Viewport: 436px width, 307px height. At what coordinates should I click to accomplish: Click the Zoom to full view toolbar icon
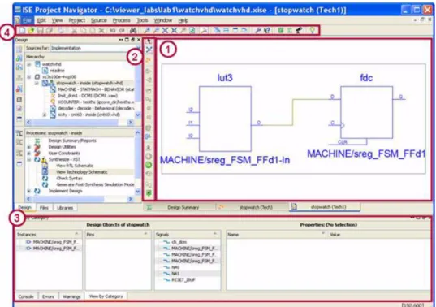[x=165, y=30]
